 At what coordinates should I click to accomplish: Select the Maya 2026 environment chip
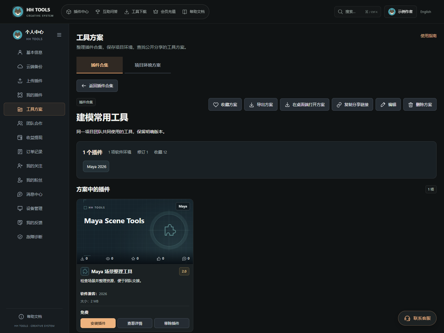96,166
